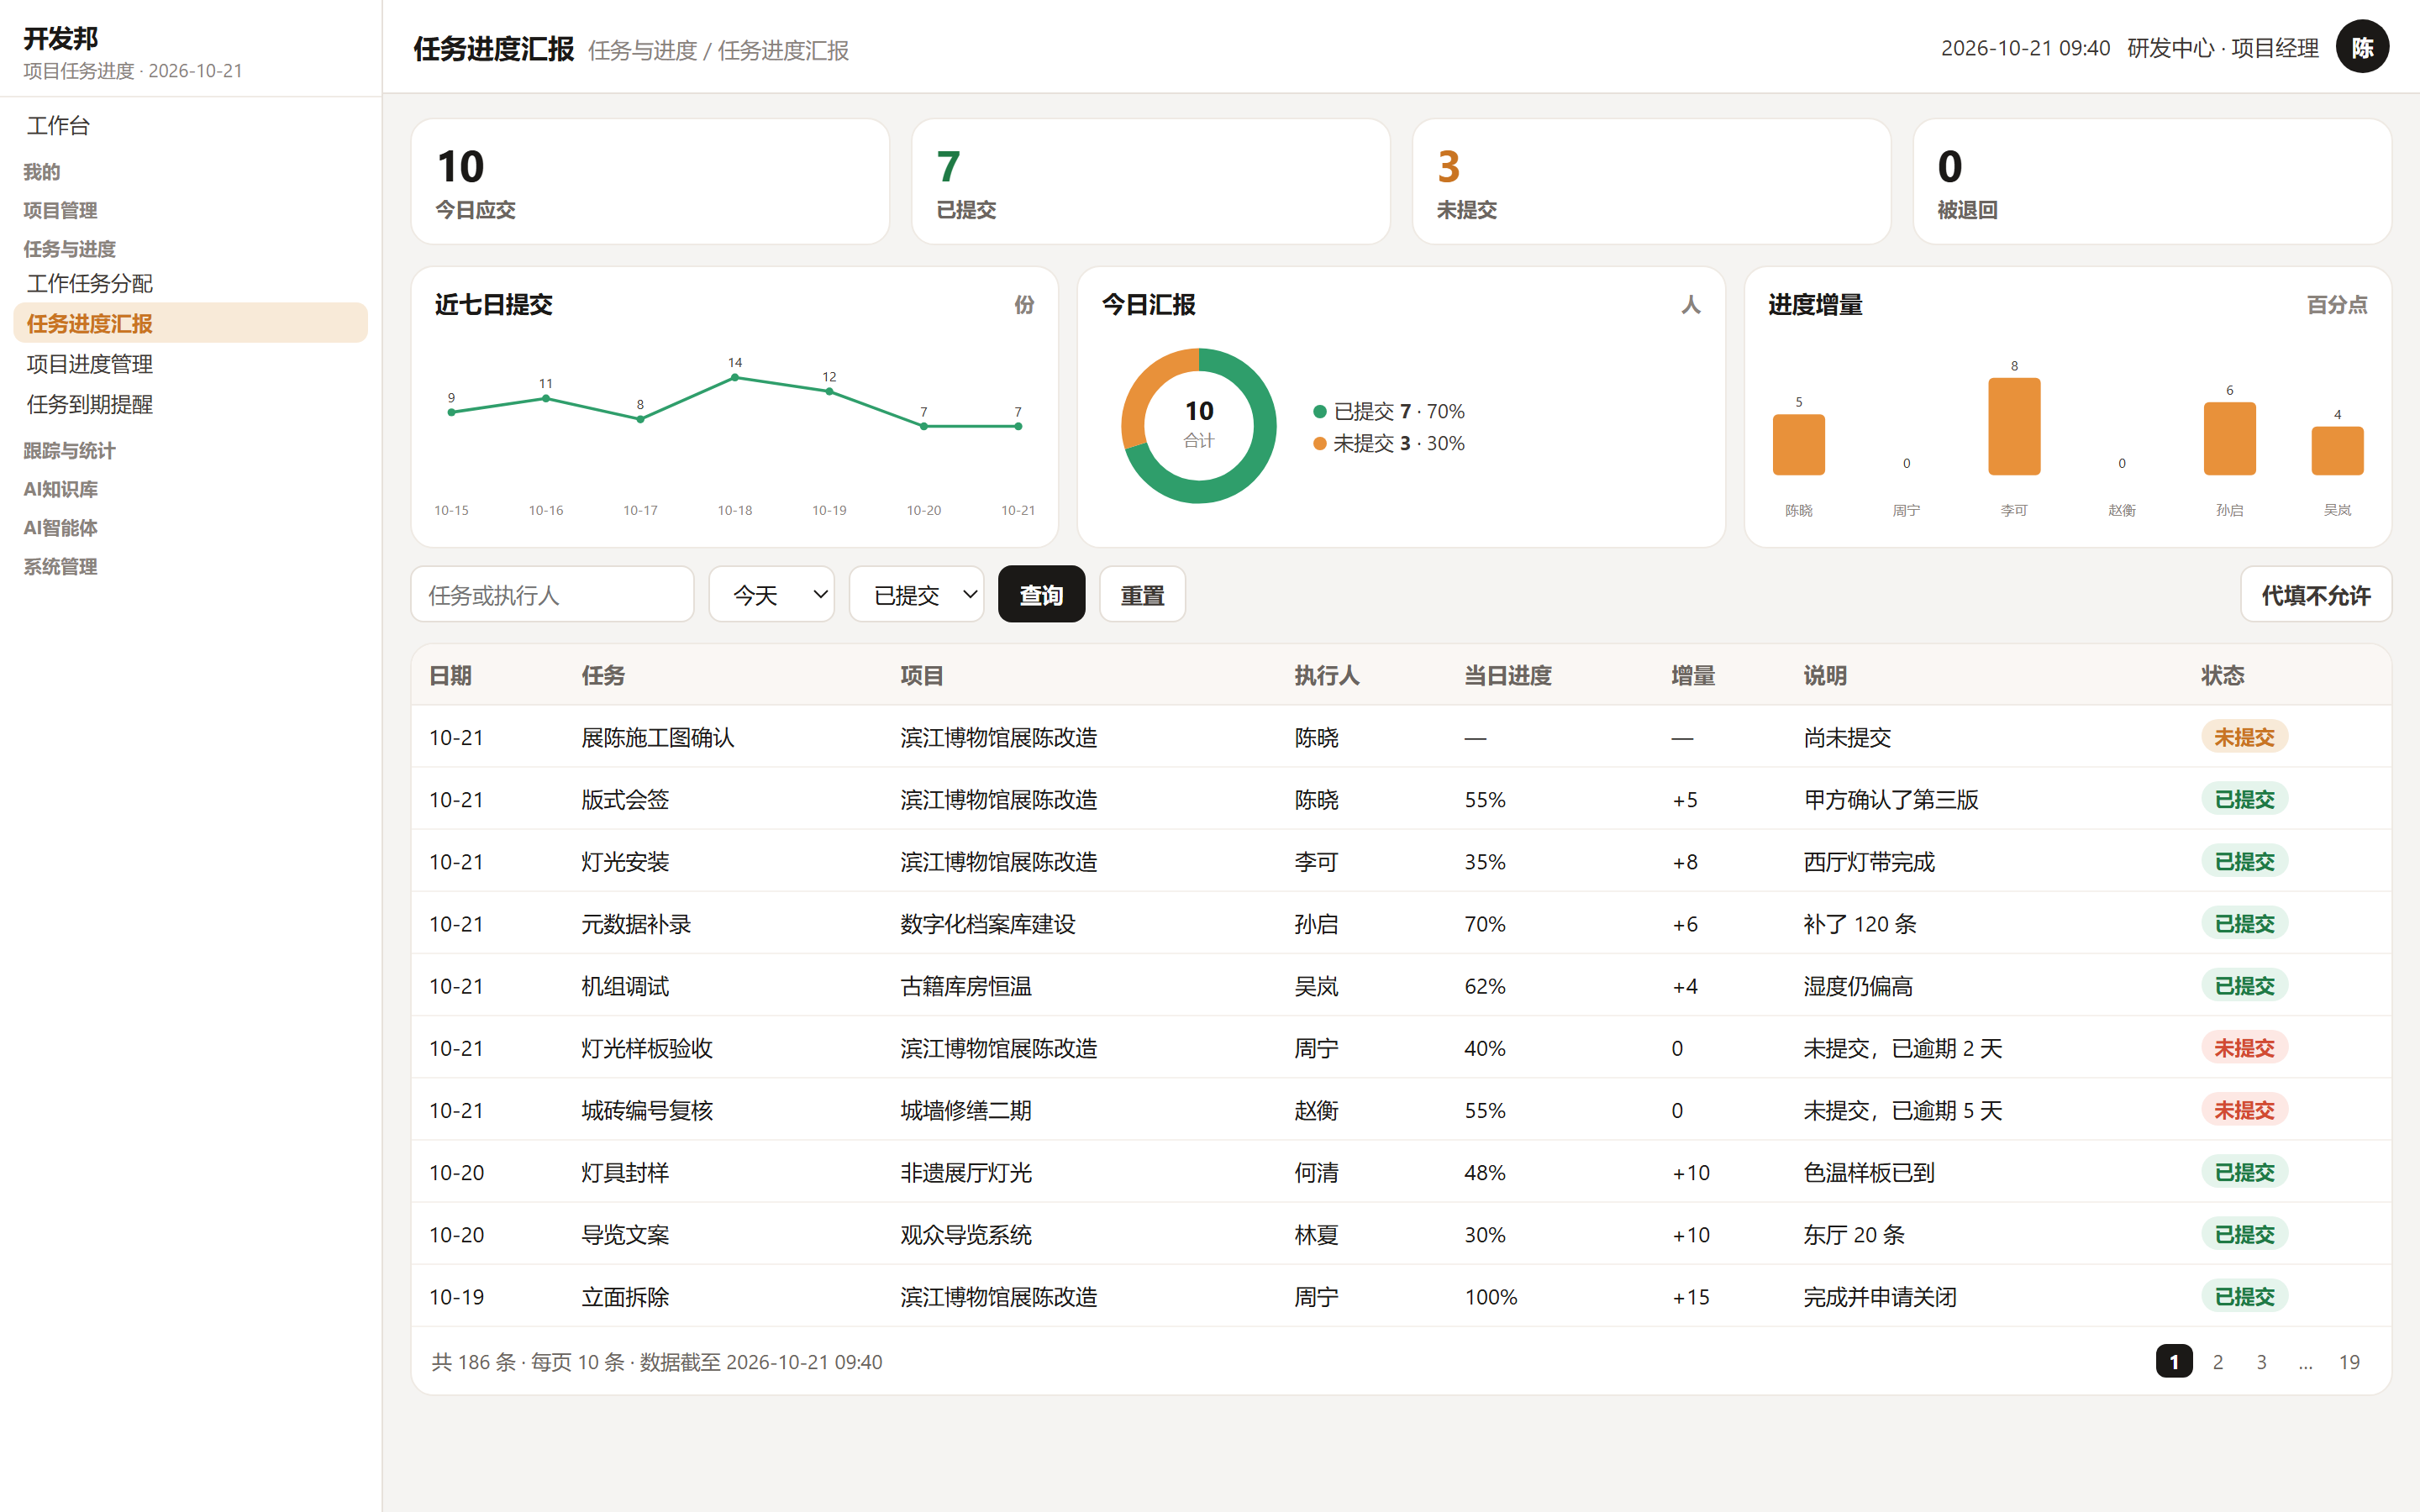Click the 查询 button

pos(1041,595)
